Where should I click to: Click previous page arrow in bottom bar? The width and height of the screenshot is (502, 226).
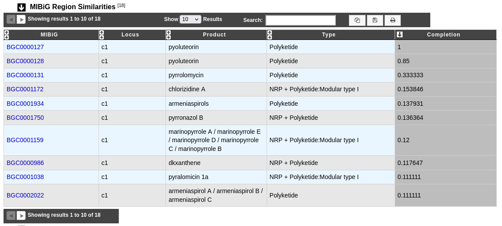click(x=11, y=215)
